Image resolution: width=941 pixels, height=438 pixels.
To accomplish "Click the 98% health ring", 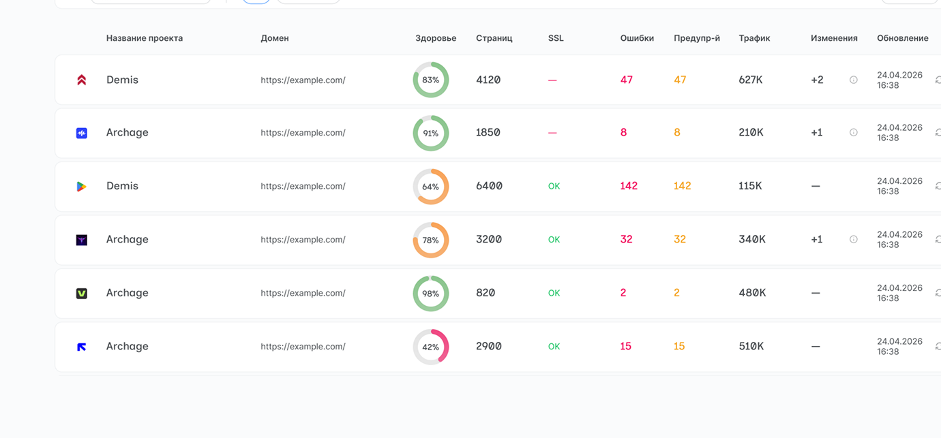I will point(431,294).
